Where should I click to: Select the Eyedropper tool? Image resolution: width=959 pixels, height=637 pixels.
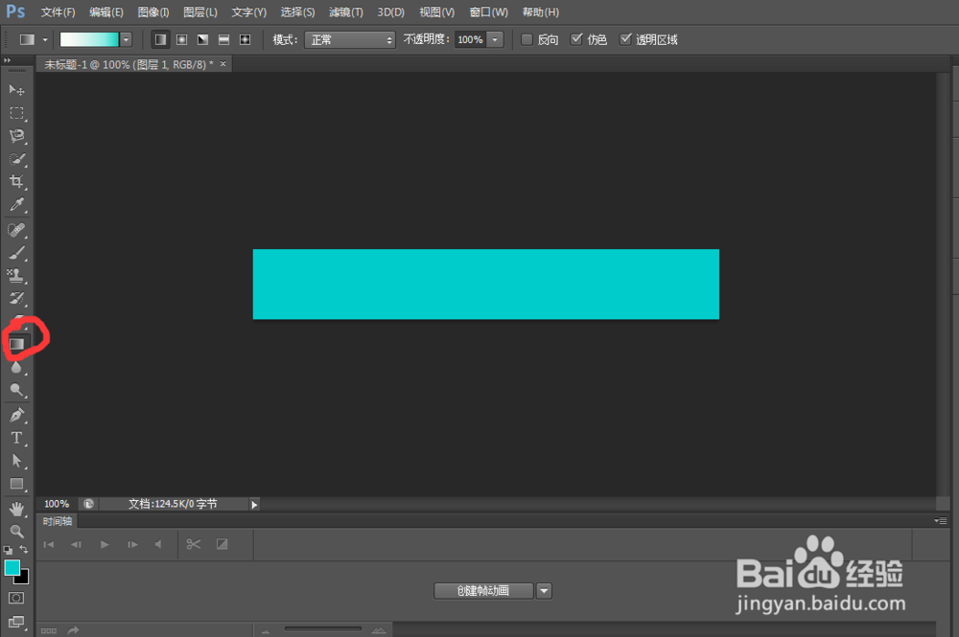pos(16,205)
